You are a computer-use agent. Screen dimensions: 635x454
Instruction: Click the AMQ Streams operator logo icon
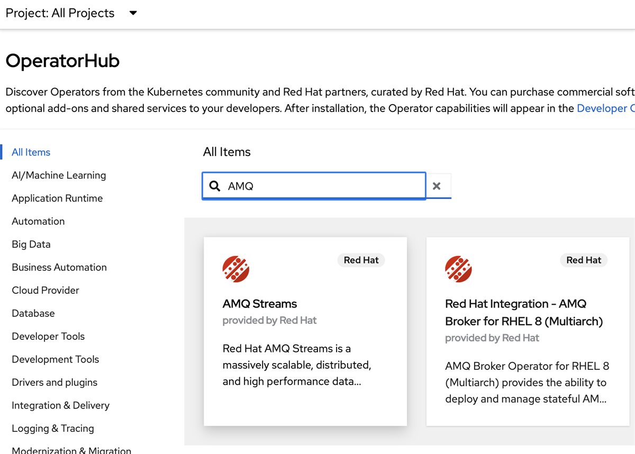point(236,269)
